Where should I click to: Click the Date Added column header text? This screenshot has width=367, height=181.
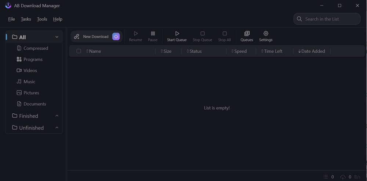[x=313, y=51]
